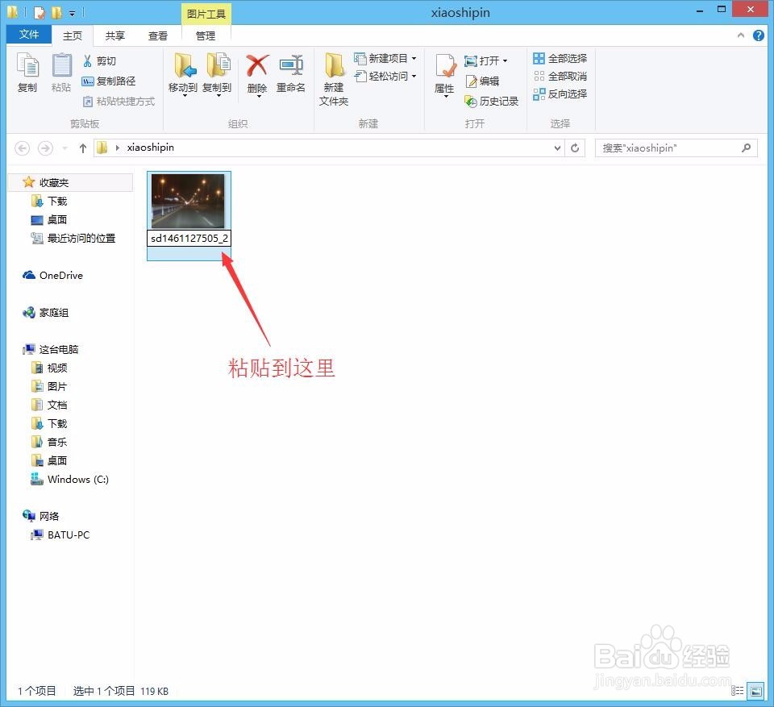The width and height of the screenshot is (774, 707).
Task: Click the 图片工具 contextual tab header
Action: (x=206, y=14)
